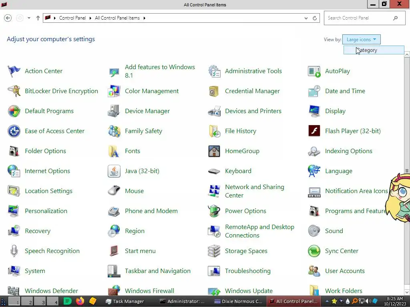Open the Ease of Access Center icon
Viewport: 410px width, 307px height.
click(x=14, y=131)
